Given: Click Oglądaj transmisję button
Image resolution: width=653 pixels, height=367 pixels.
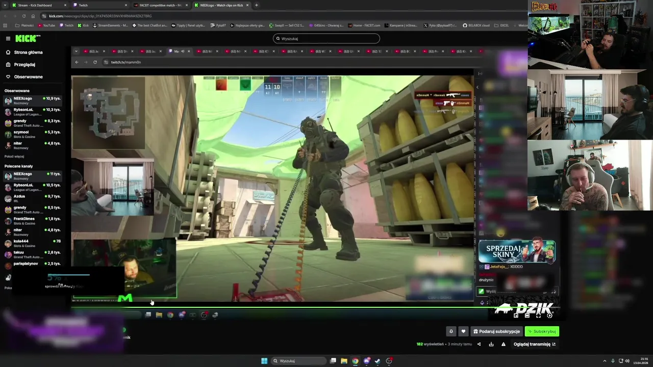Looking at the screenshot, I should [x=535, y=344].
